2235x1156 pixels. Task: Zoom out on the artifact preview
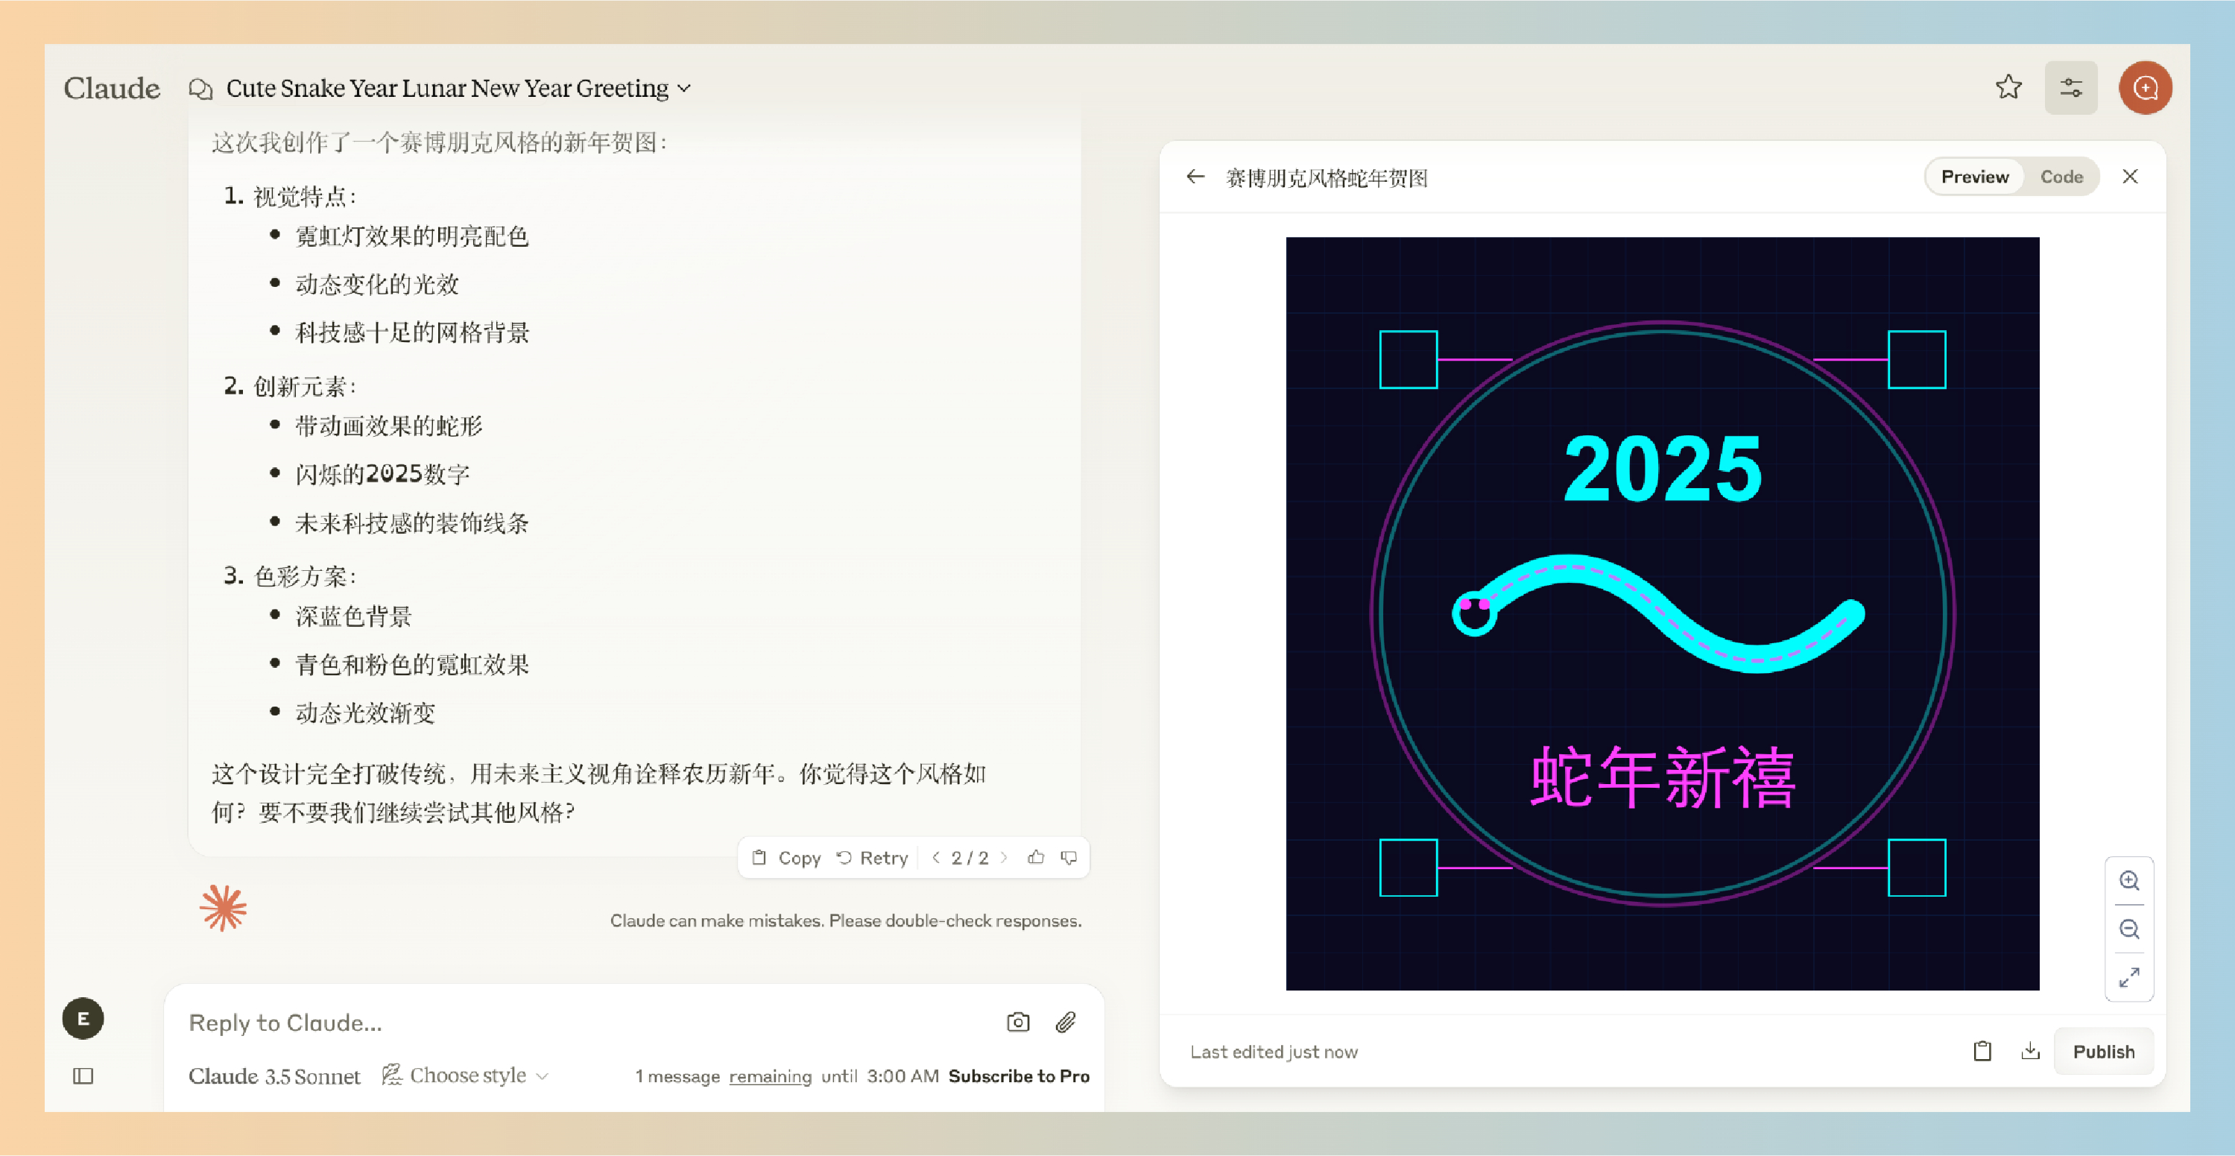[2129, 929]
